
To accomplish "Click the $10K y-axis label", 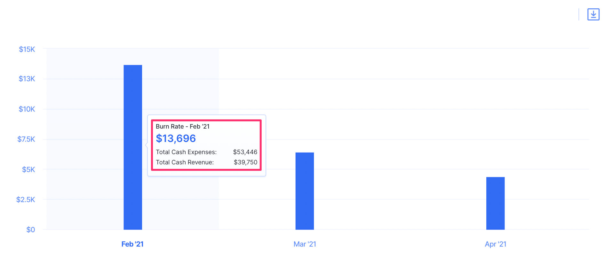I will coord(27,109).
